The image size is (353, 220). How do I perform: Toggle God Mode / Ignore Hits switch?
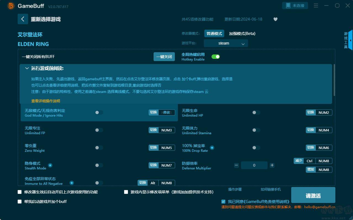(99, 112)
